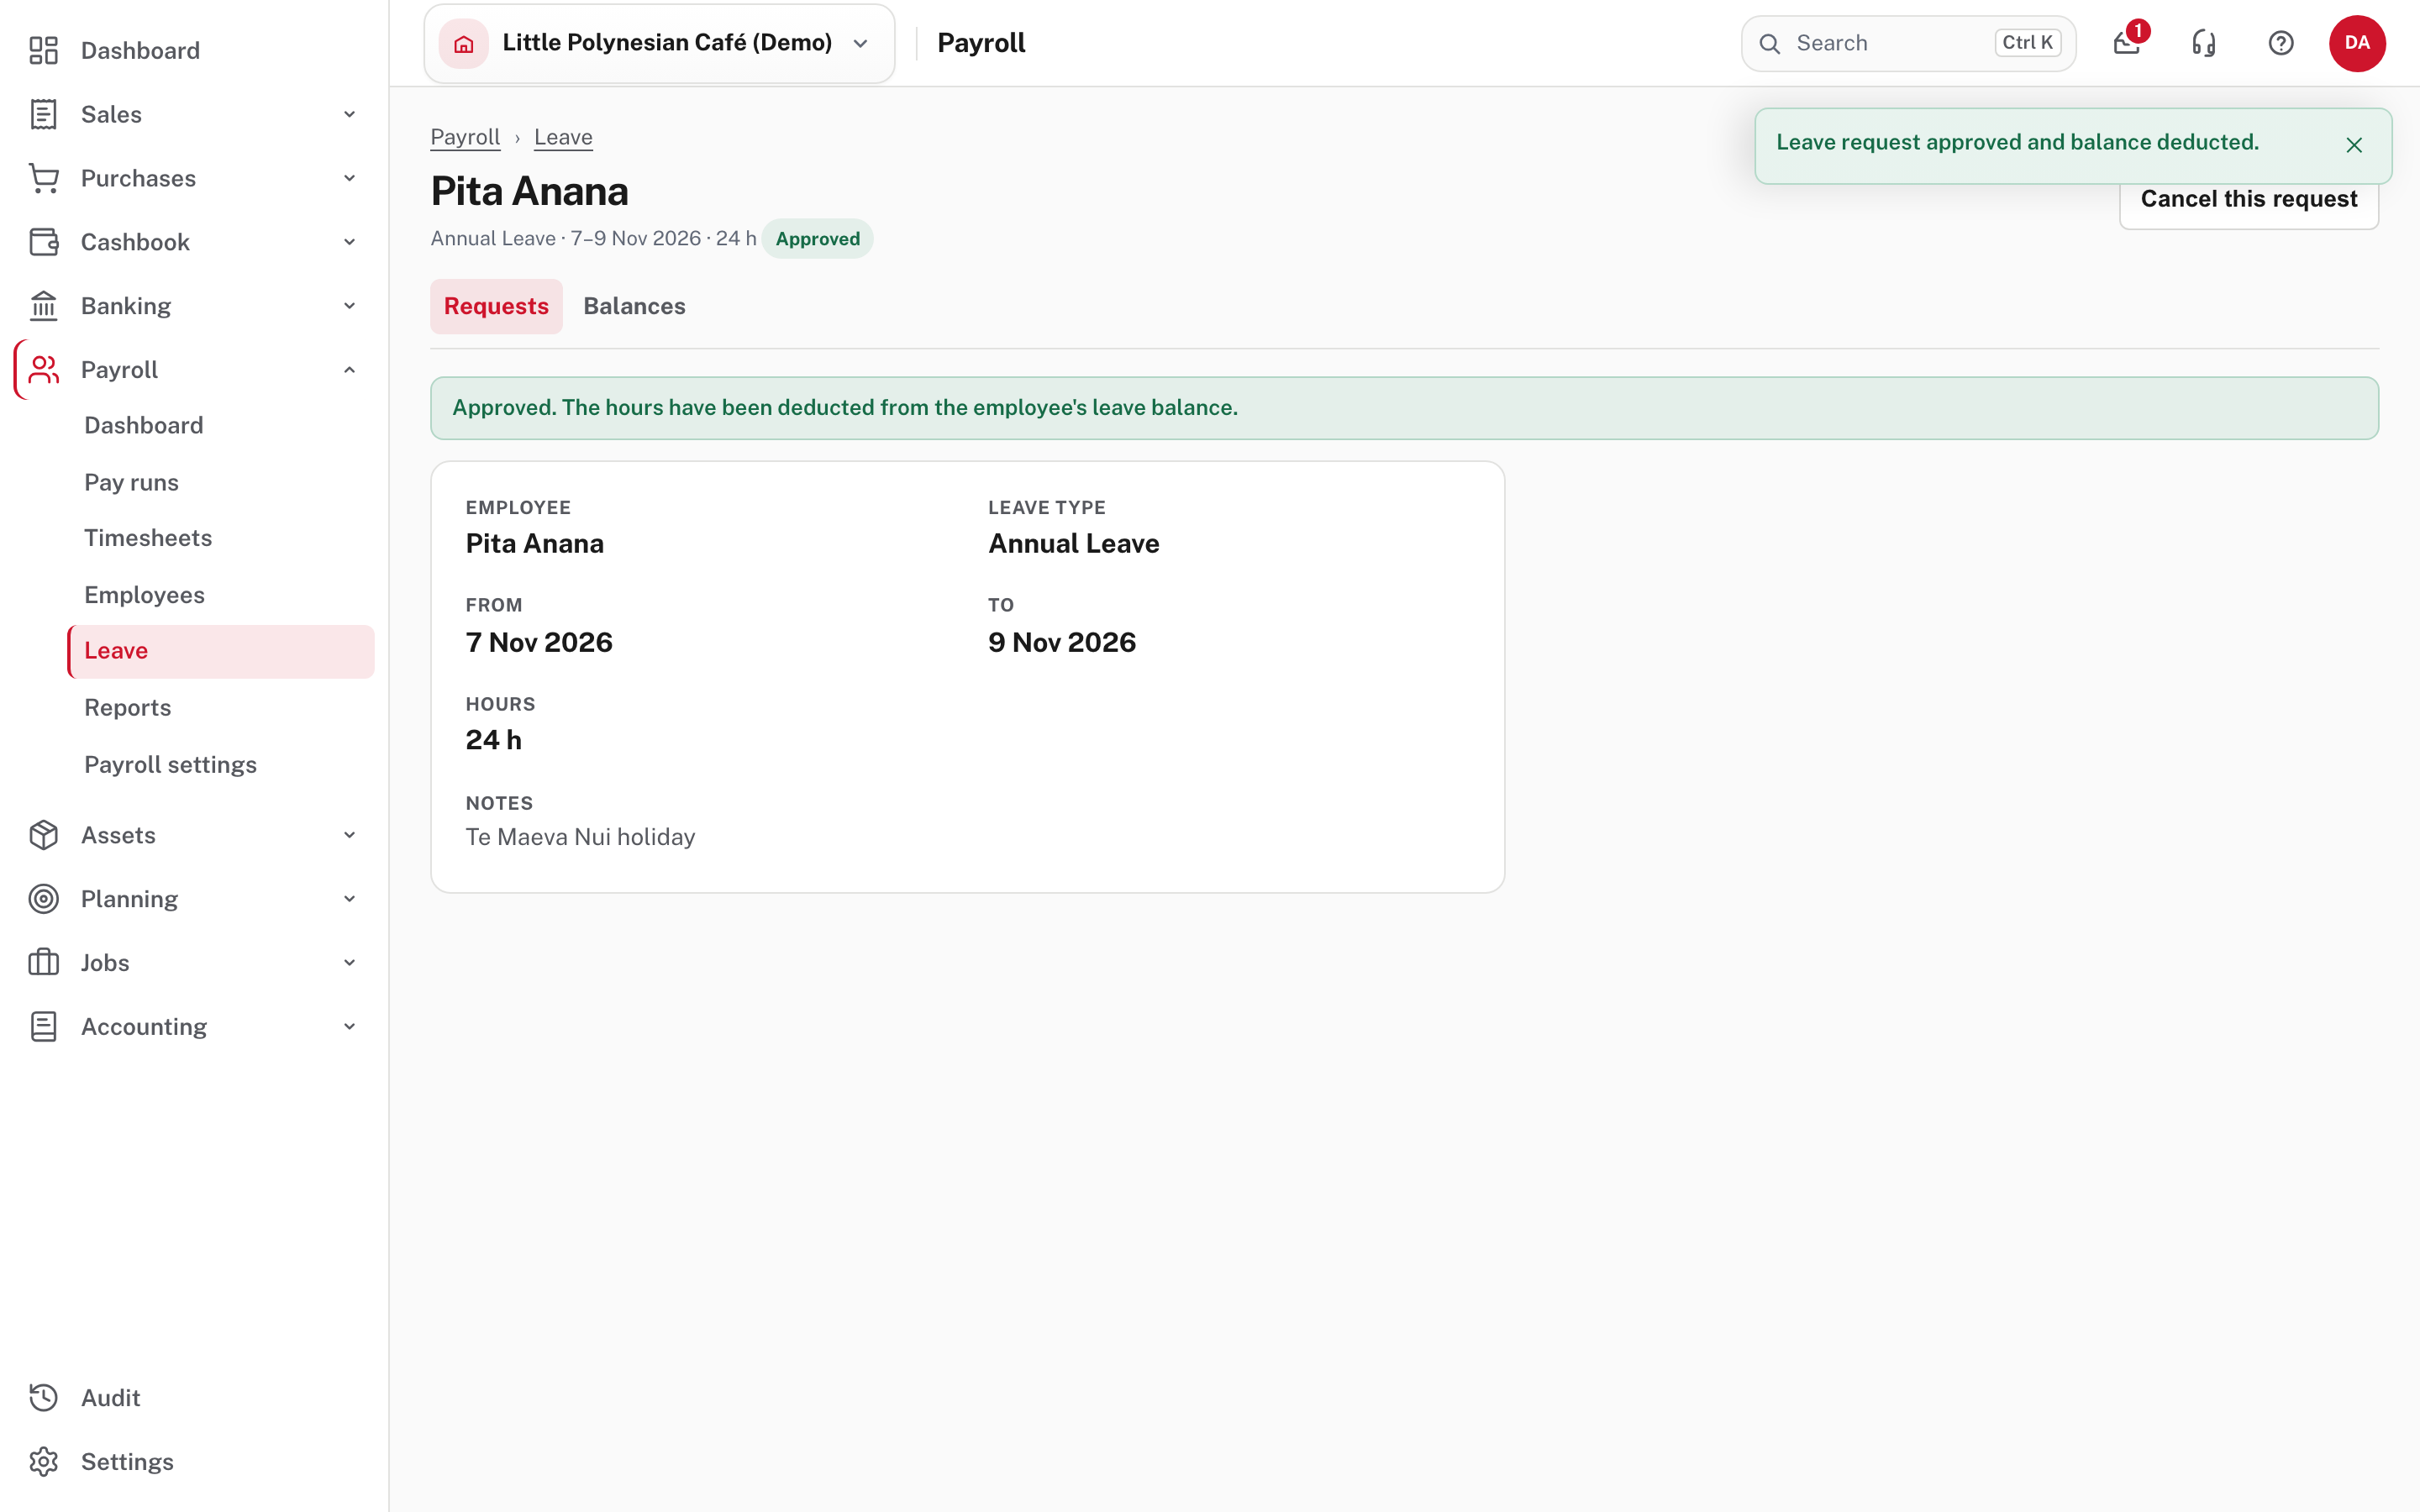The image size is (2420, 1512).
Task: Expand the Accounting menu chevron
Action: 349,1026
